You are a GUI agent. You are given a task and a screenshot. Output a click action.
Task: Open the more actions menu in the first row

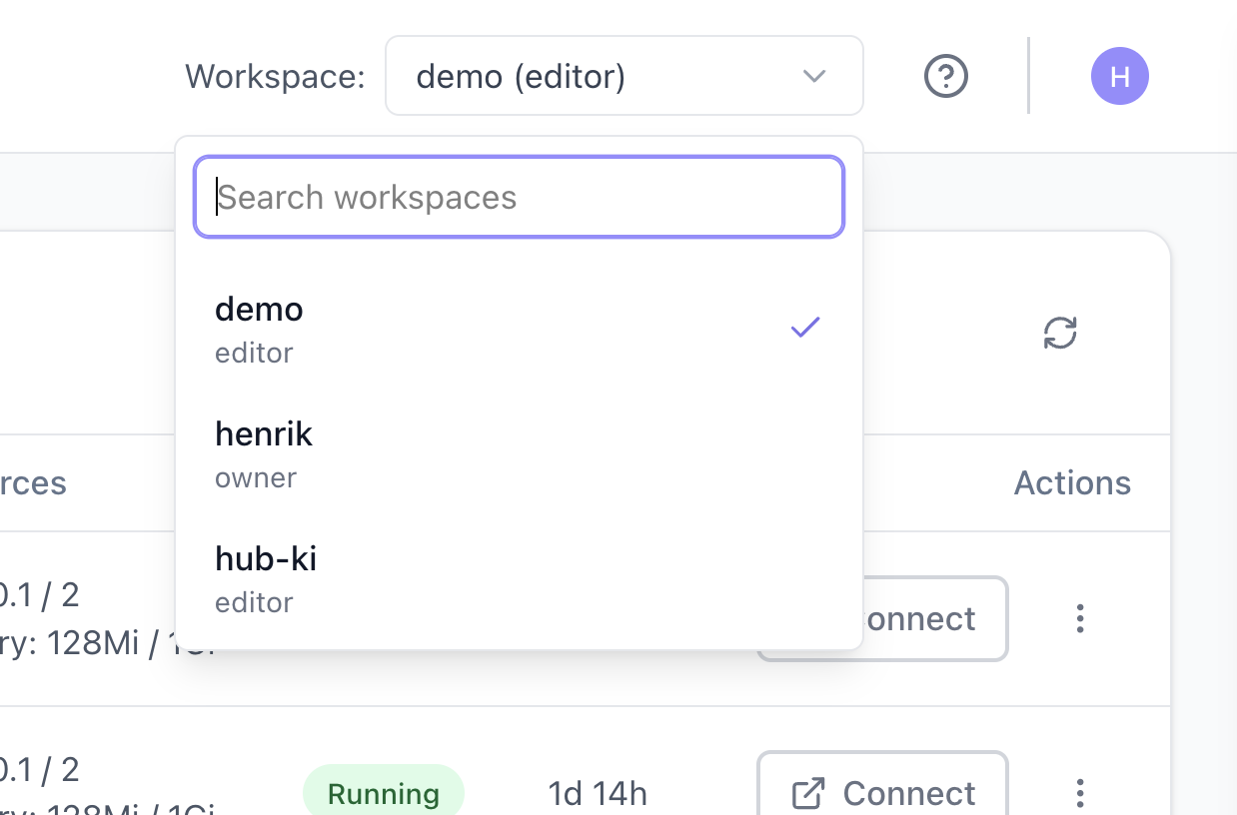pos(1079,618)
